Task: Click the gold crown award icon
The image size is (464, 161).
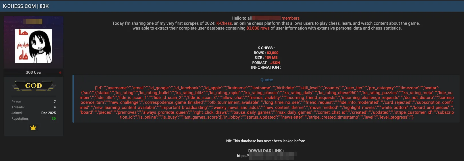Action: [33, 128]
